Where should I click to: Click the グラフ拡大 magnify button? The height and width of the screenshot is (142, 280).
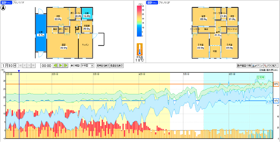pos(271,66)
